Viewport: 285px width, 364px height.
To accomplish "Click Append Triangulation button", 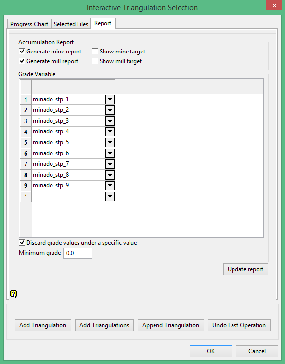I will (171, 325).
